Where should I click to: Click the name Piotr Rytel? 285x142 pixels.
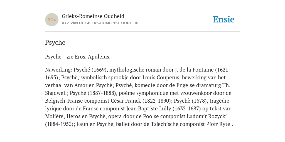pos(219,124)
